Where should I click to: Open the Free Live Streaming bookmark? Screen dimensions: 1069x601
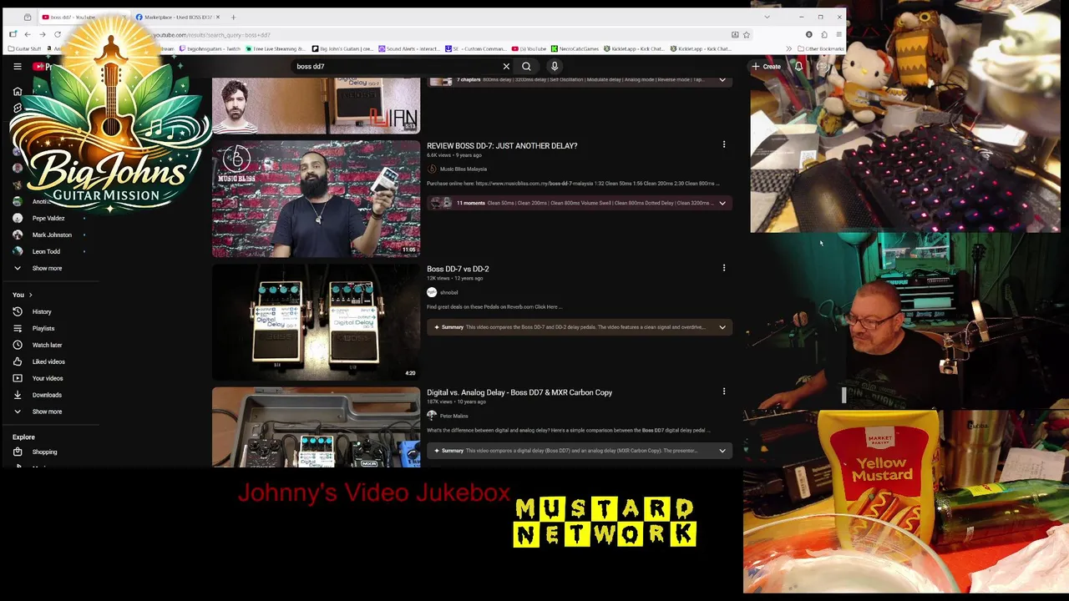pyautogui.click(x=276, y=48)
